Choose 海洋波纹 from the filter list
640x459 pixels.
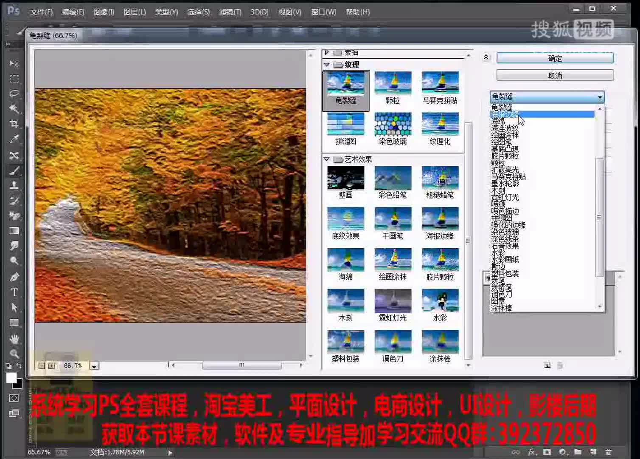pyautogui.click(x=505, y=128)
